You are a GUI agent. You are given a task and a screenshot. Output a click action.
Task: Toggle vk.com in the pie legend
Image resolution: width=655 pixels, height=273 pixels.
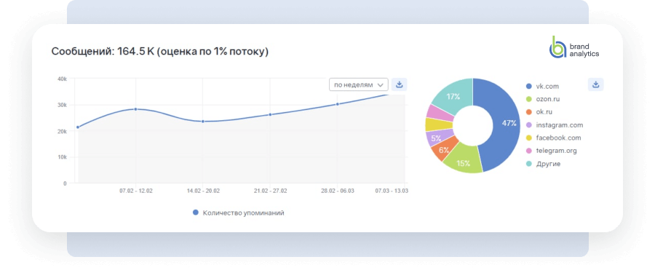(542, 86)
